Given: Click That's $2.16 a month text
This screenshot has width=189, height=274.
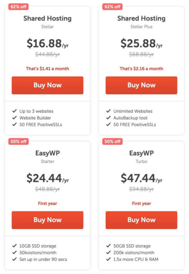Looking at the screenshot, I should 141,68.
